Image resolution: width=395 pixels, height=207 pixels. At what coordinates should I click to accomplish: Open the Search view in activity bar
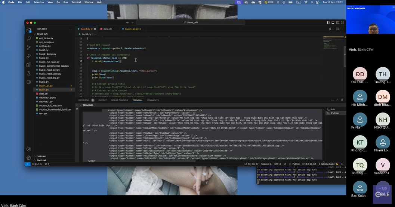point(29,39)
